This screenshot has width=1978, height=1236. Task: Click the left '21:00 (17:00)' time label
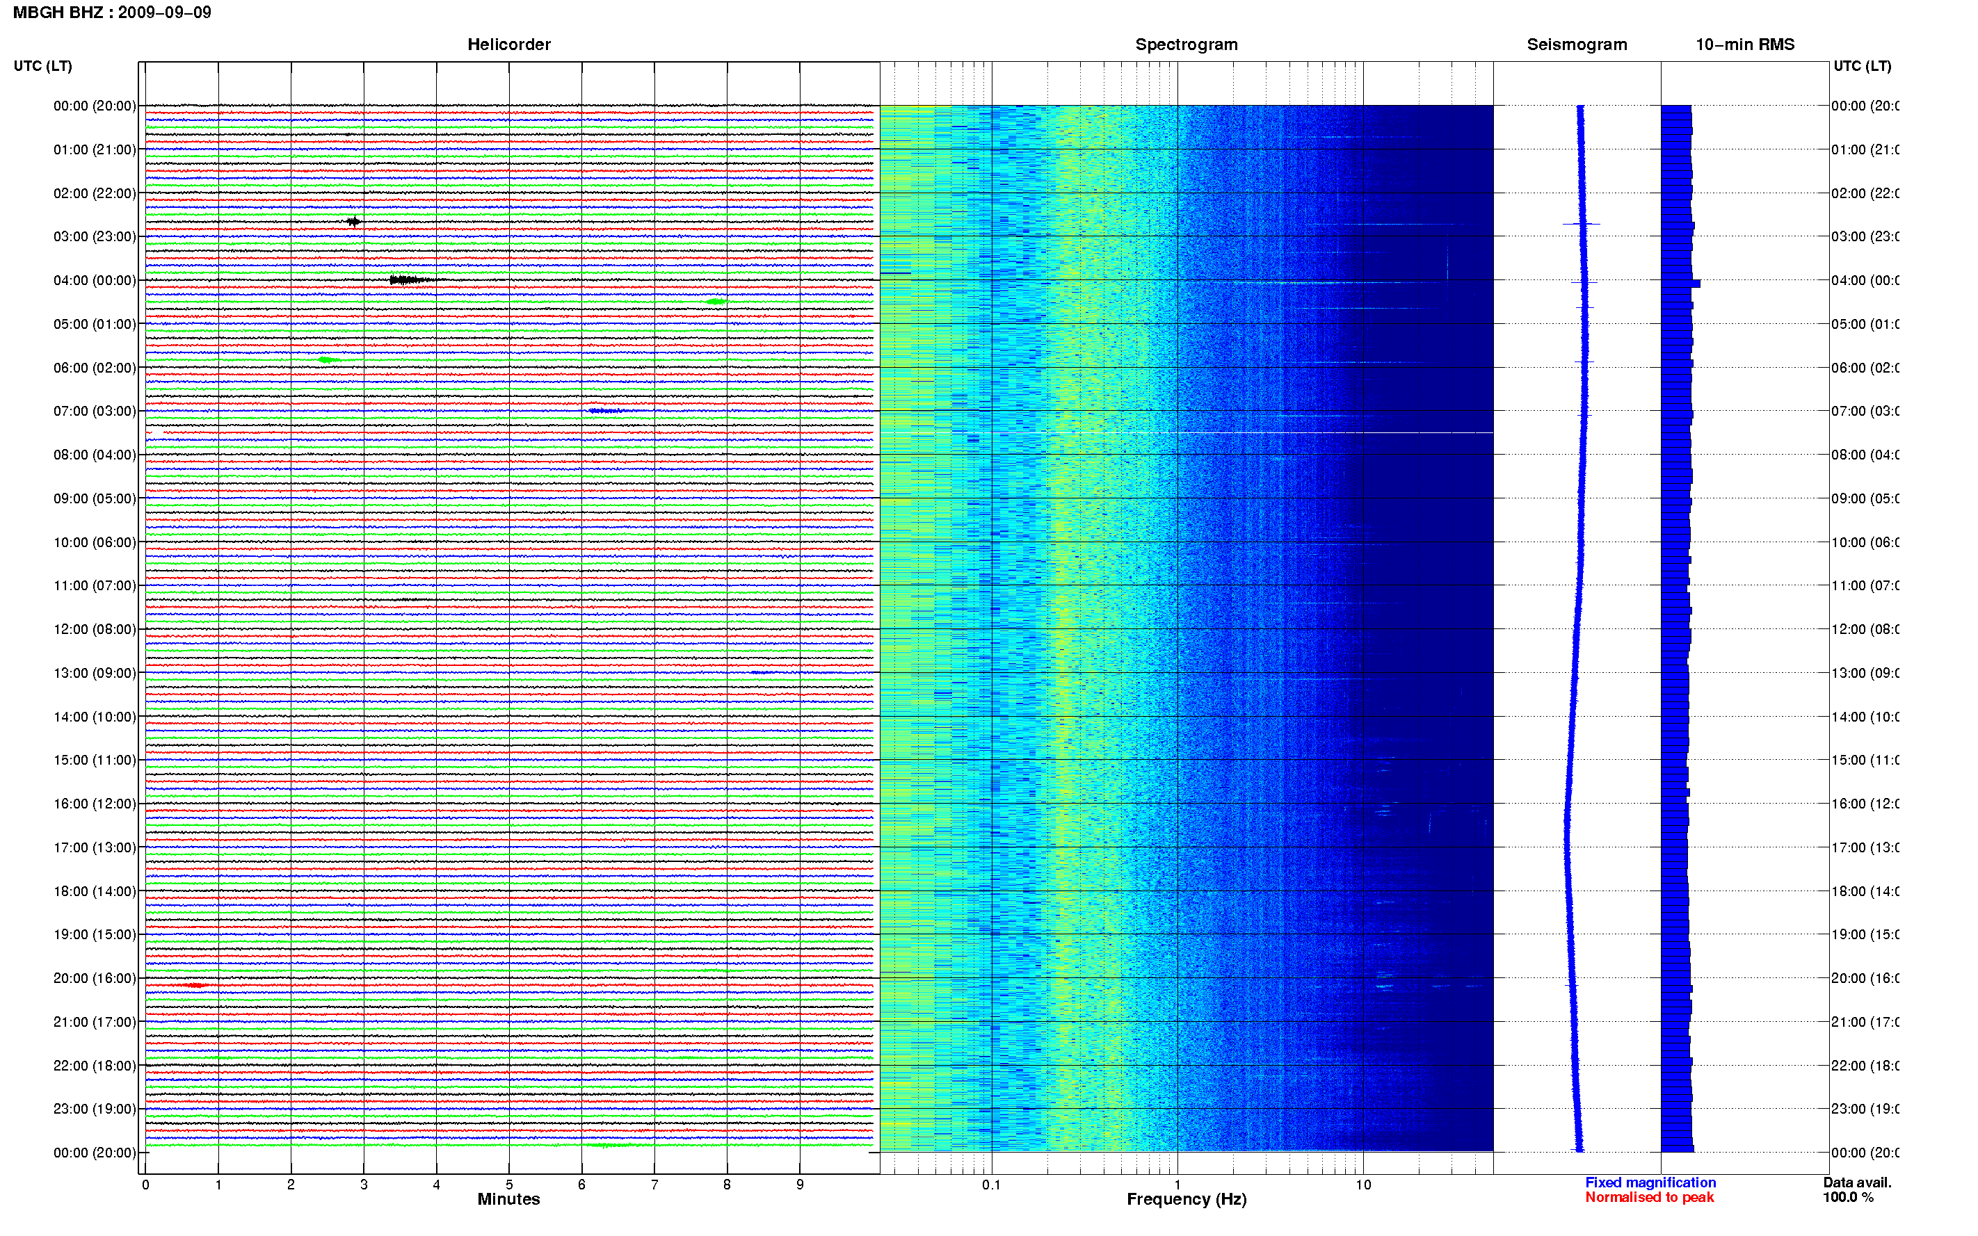pyautogui.click(x=95, y=1022)
